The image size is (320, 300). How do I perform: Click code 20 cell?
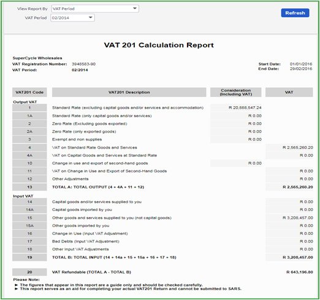(29, 272)
